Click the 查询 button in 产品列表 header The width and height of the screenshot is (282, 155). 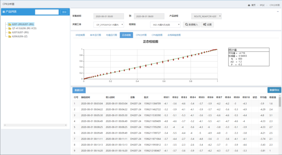(64, 12)
